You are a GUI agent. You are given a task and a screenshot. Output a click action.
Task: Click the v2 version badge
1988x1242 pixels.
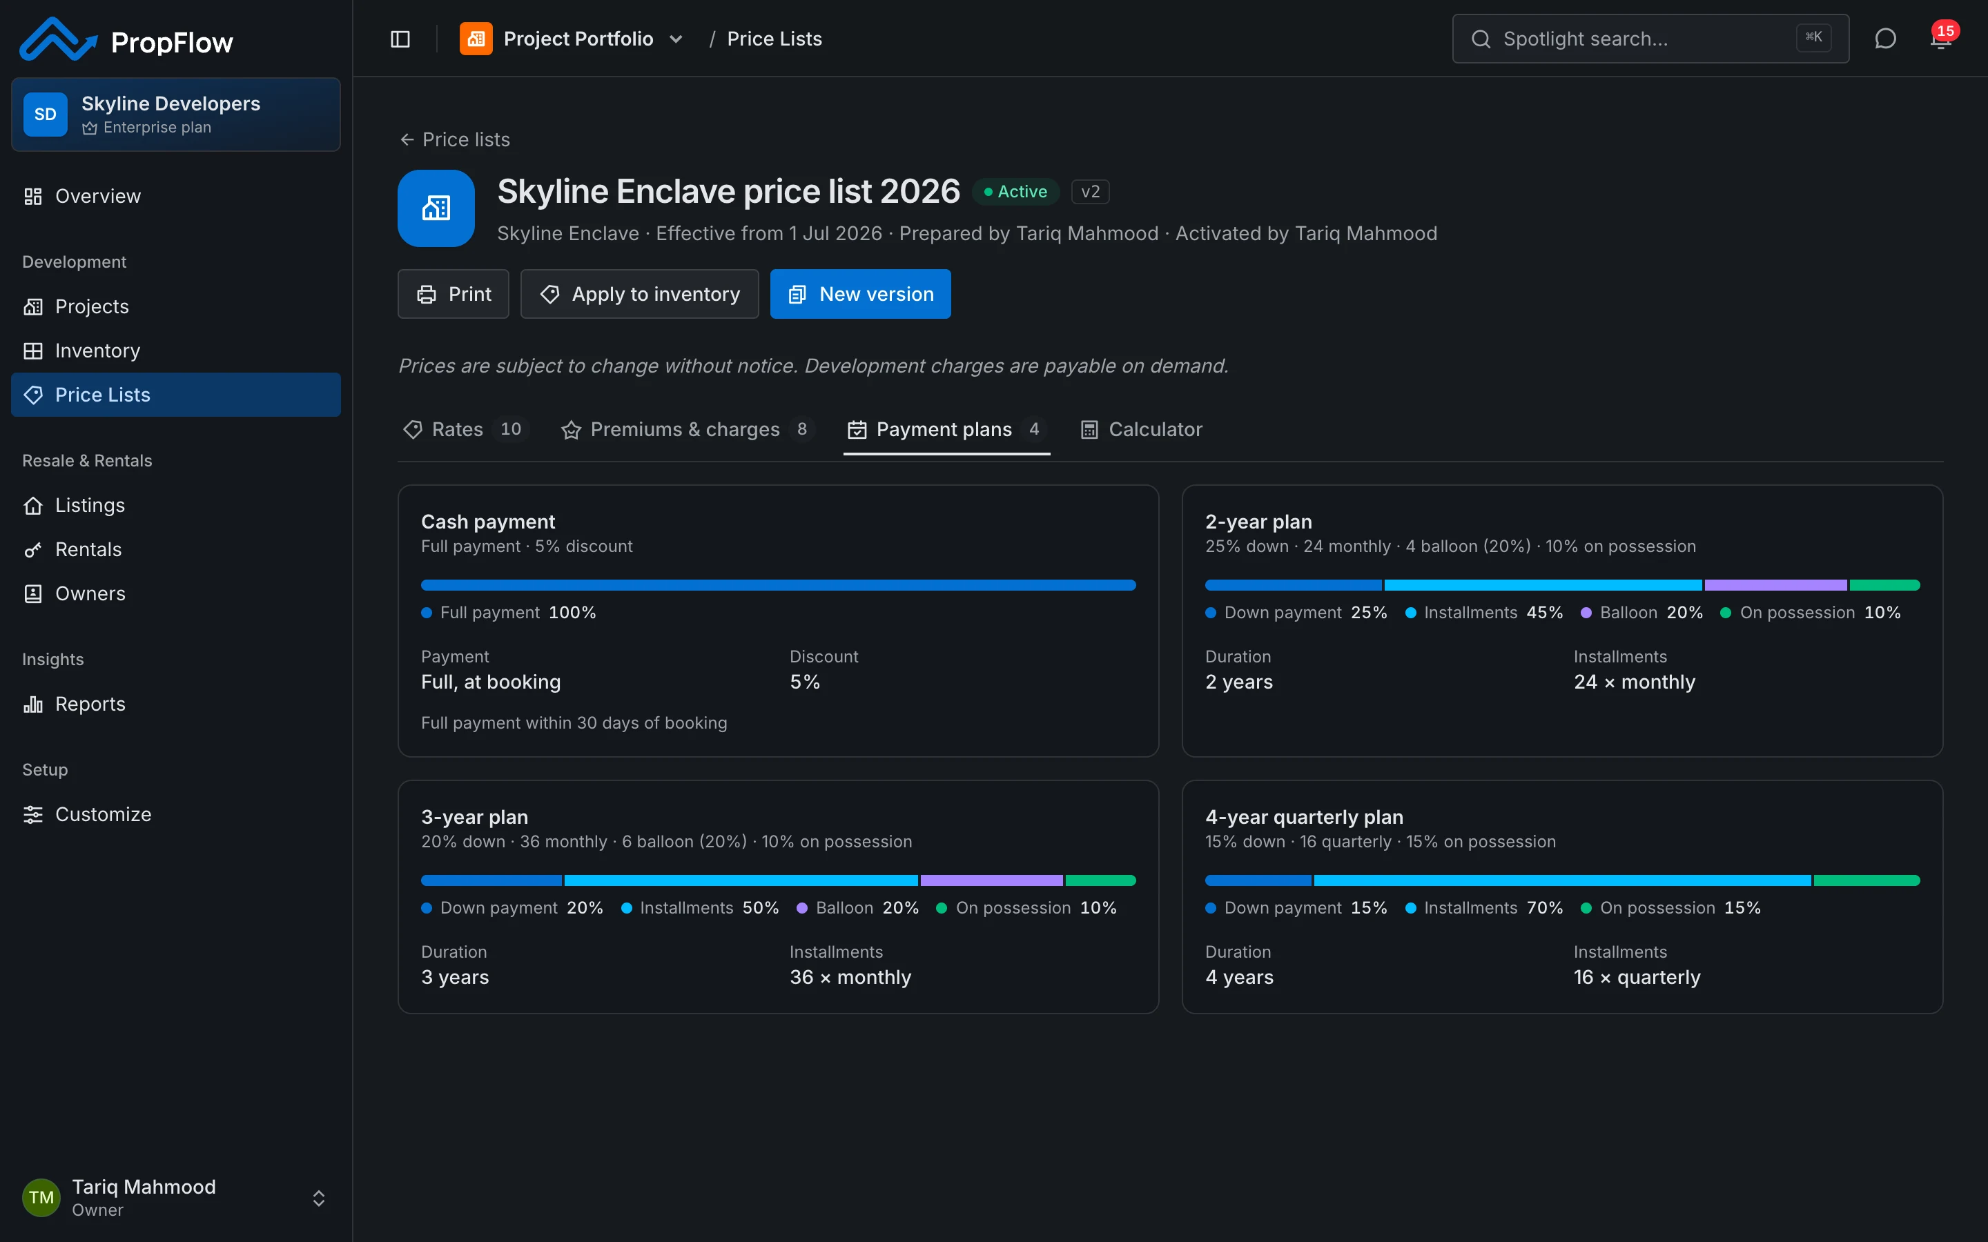(1090, 191)
